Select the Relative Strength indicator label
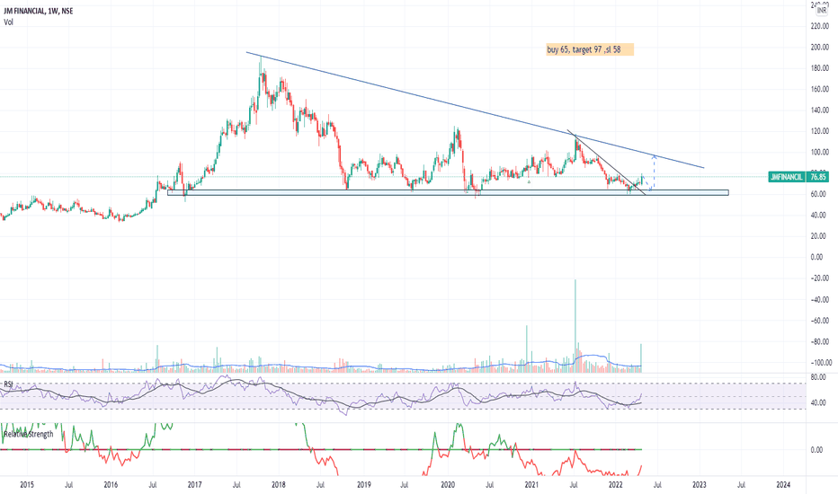Viewport: 838px width, 494px height. coord(29,434)
